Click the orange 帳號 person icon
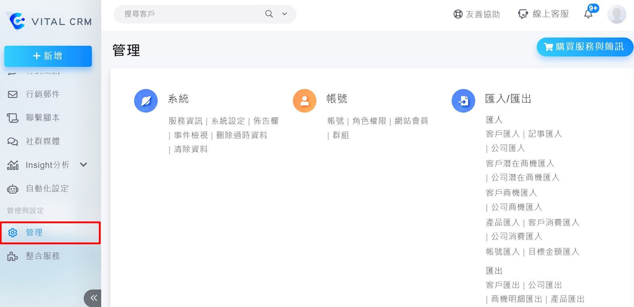The image size is (634, 307). pos(304,101)
